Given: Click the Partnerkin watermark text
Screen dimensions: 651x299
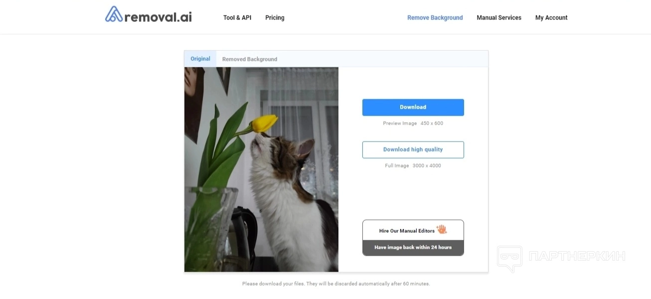Looking at the screenshot, I should click(x=577, y=256).
